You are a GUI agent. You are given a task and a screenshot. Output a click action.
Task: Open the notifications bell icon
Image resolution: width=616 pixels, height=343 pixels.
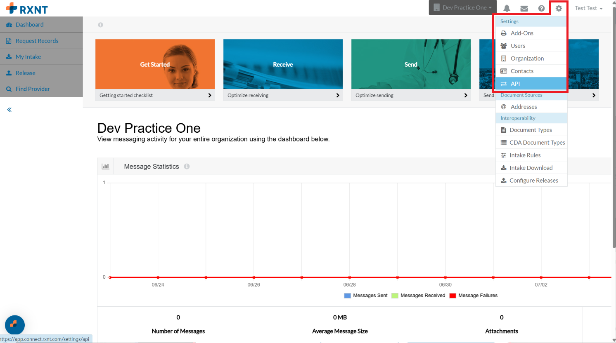tap(507, 8)
